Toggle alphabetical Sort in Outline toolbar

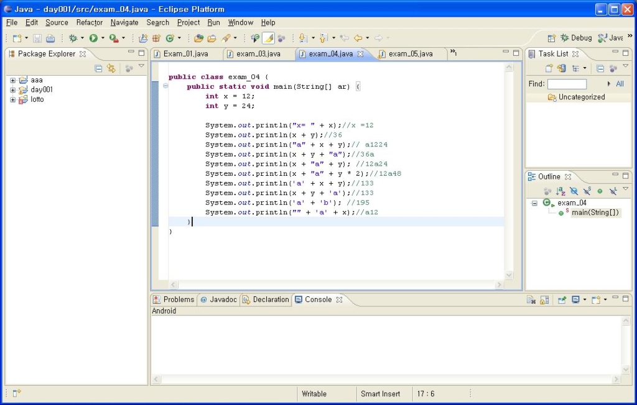point(560,191)
